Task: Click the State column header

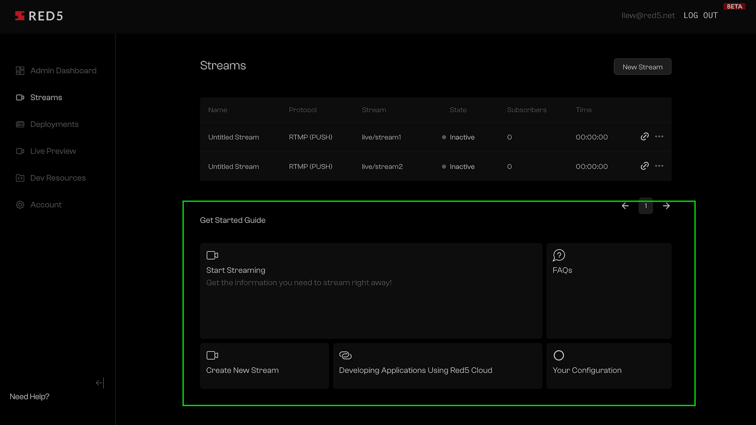Action: tap(458, 110)
